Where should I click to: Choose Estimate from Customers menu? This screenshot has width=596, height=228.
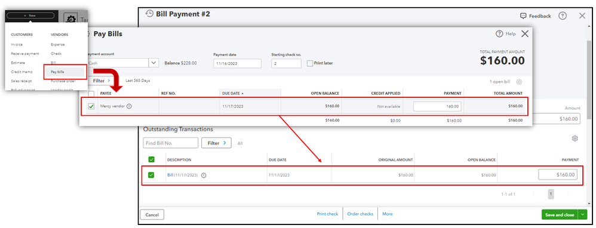pyautogui.click(x=18, y=63)
